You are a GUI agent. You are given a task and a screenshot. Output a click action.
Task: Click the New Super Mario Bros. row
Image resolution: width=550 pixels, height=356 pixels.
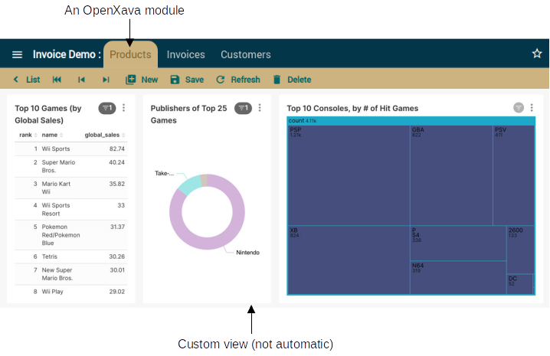coord(70,274)
